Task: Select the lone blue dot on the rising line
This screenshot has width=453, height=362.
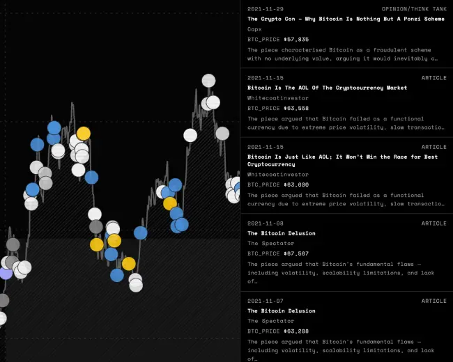Action: 141,233
